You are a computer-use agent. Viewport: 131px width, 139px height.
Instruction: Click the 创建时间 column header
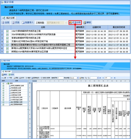97,27
